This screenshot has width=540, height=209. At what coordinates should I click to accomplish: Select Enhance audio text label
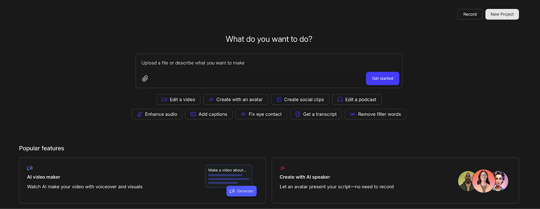[161, 114]
